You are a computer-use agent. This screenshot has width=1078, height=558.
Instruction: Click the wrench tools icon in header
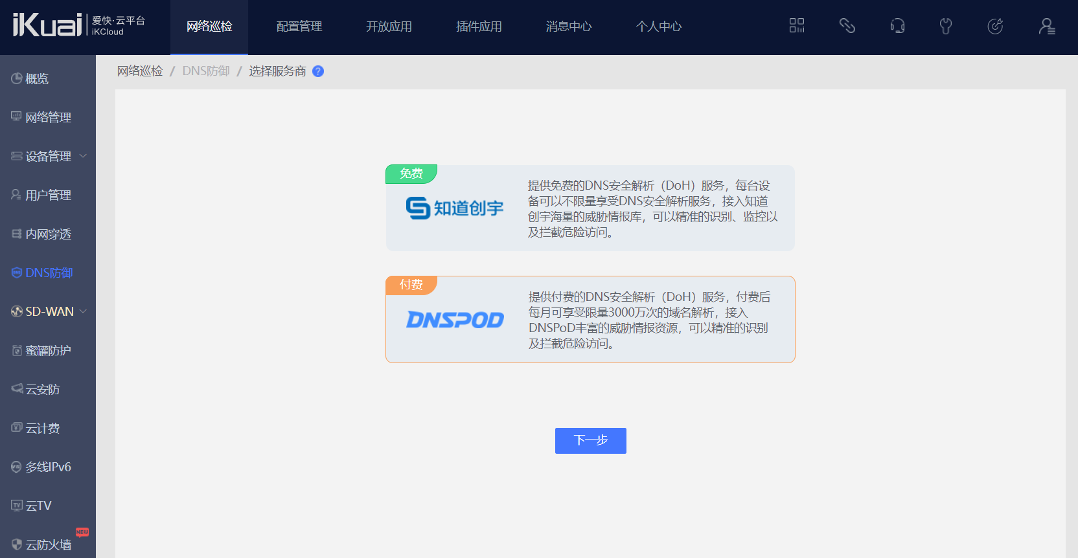coord(946,26)
